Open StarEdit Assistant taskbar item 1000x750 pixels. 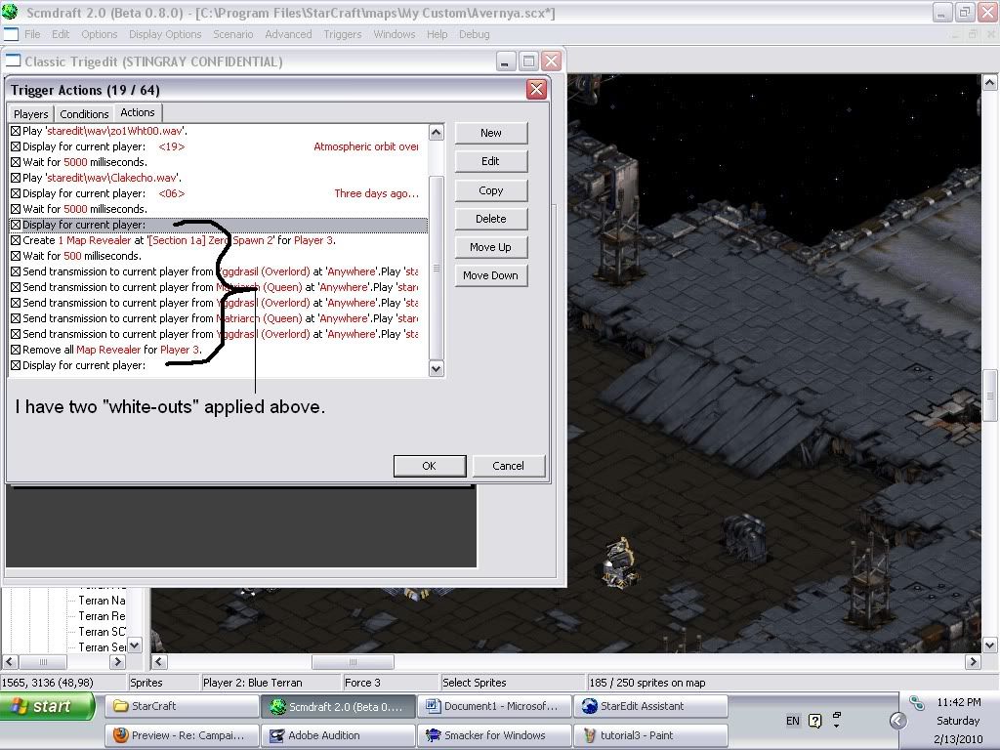click(651, 706)
